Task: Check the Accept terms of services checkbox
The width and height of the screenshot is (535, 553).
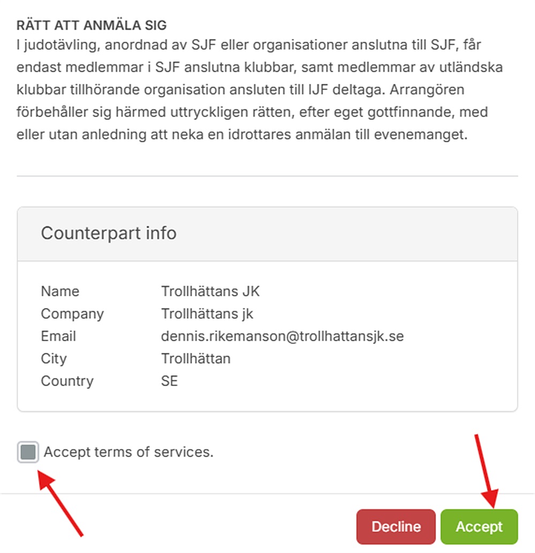Action: [x=28, y=452]
